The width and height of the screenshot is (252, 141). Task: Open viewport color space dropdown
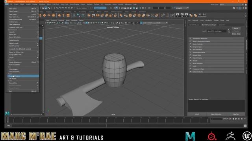tap(155, 23)
